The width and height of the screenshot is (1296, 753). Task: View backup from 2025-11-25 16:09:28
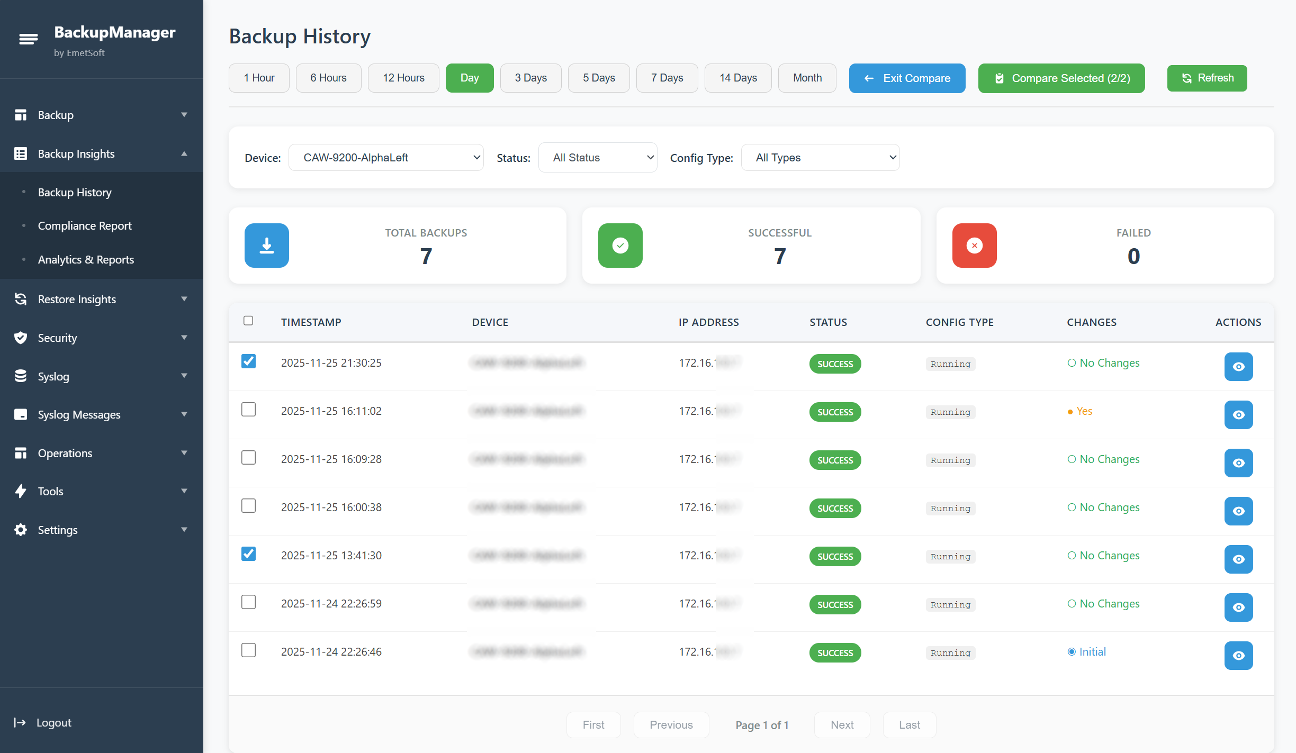click(x=1239, y=463)
